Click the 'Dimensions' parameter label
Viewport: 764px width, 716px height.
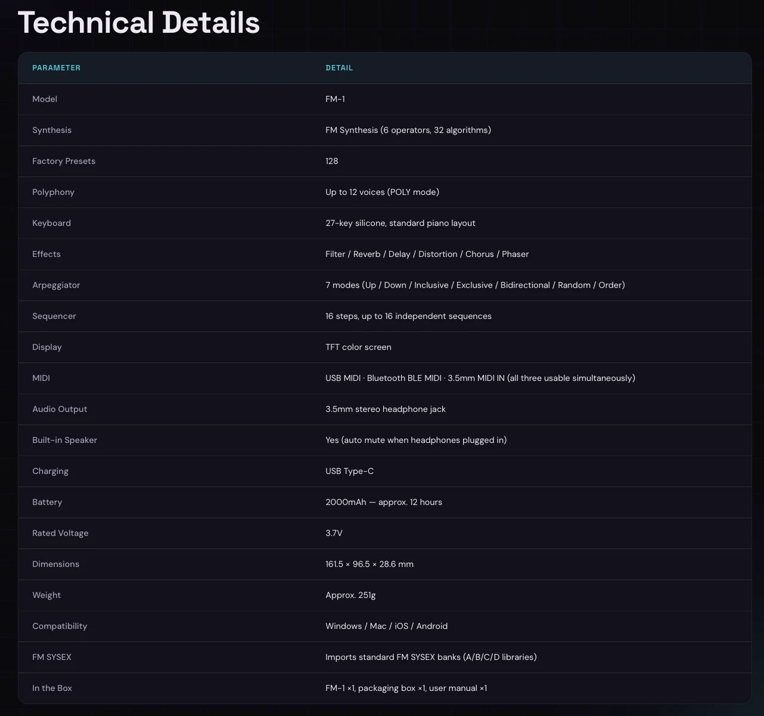[56, 565]
